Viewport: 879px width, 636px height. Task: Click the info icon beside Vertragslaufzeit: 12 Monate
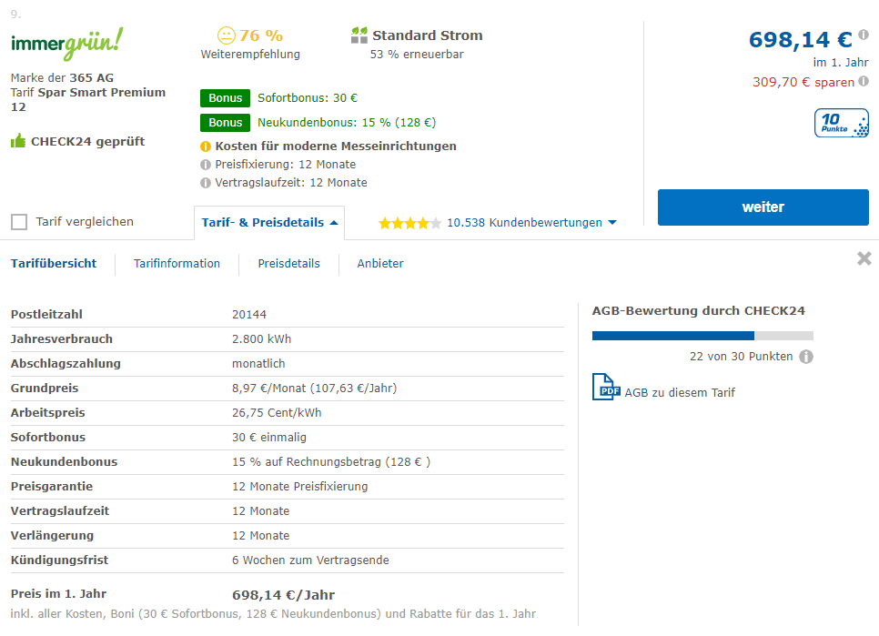coord(206,183)
